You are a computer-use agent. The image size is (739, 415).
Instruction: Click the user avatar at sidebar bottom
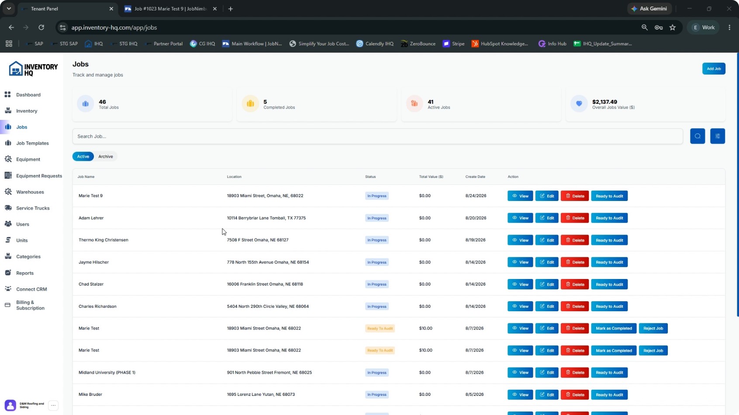(10, 405)
